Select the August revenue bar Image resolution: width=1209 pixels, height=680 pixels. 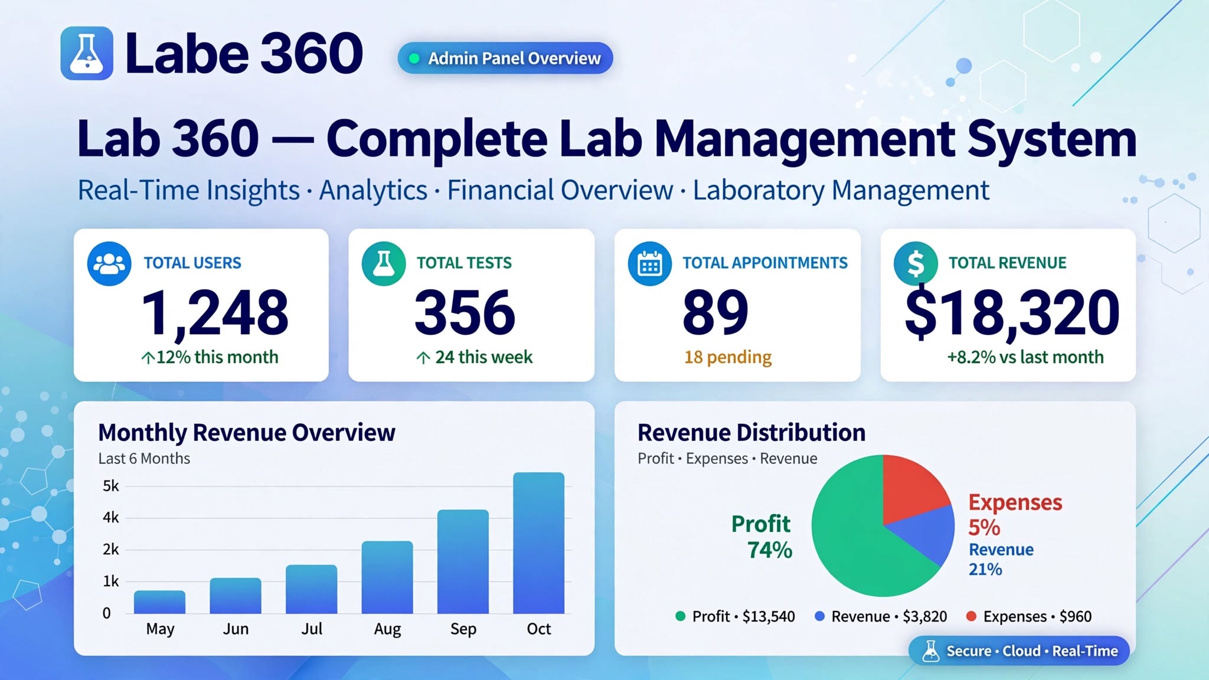tap(387, 577)
